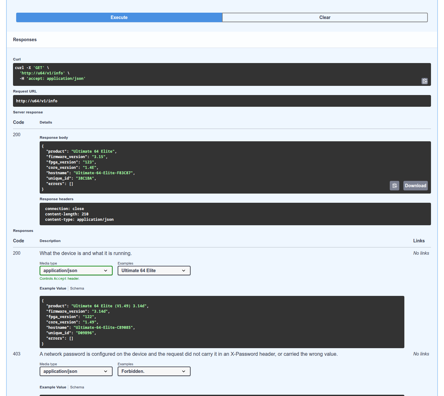Click the example "fpga_version": "122" line
The image size is (444, 396).
point(71,317)
